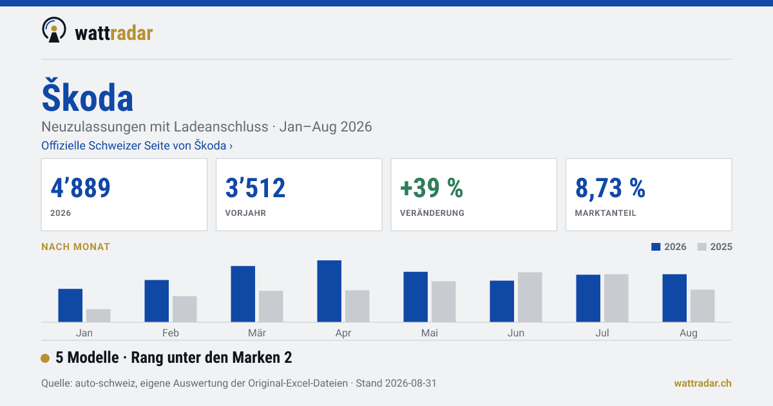This screenshot has width=773, height=406.
Task: Click the blue Aug 2026 bar
Action: click(674, 298)
